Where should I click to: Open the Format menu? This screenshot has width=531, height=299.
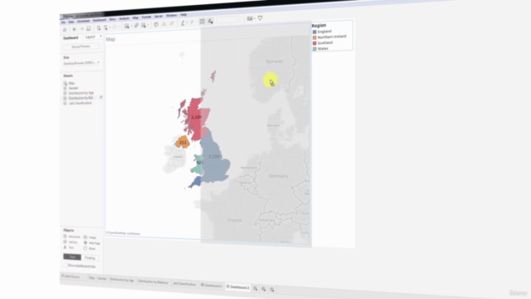coord(146,17)
